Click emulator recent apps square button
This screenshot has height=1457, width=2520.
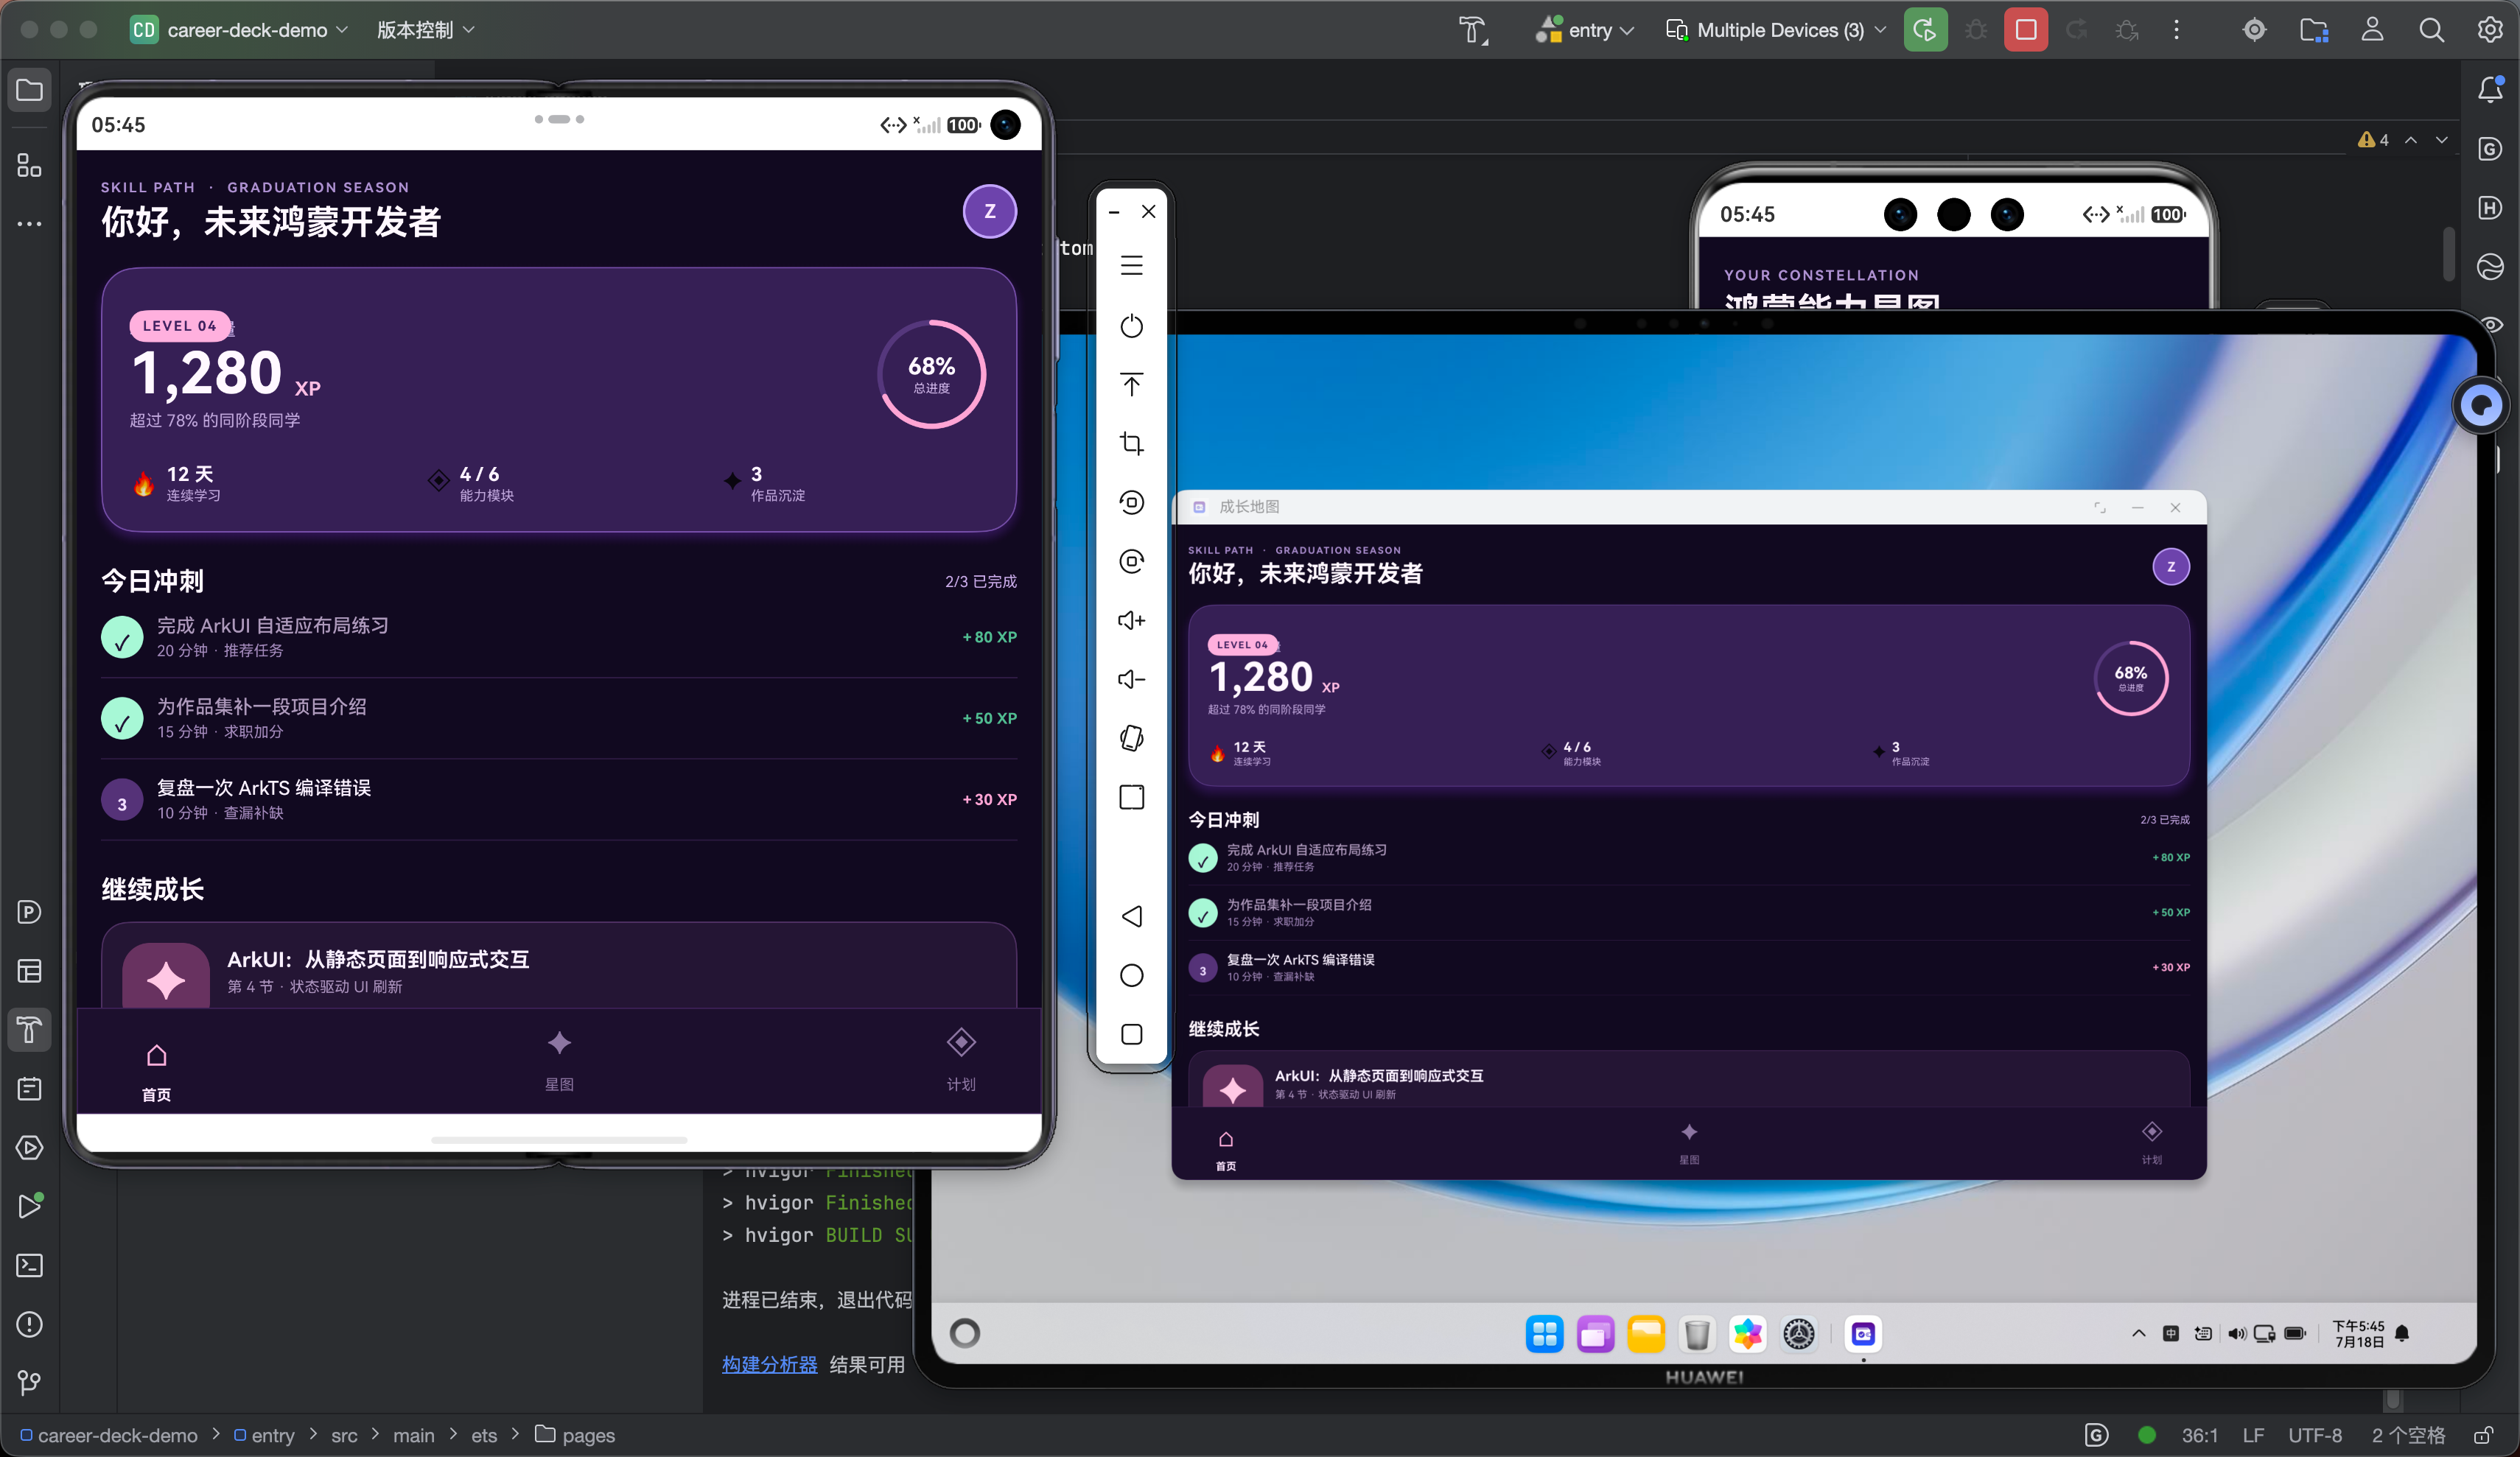[x=1131, y=1034]
